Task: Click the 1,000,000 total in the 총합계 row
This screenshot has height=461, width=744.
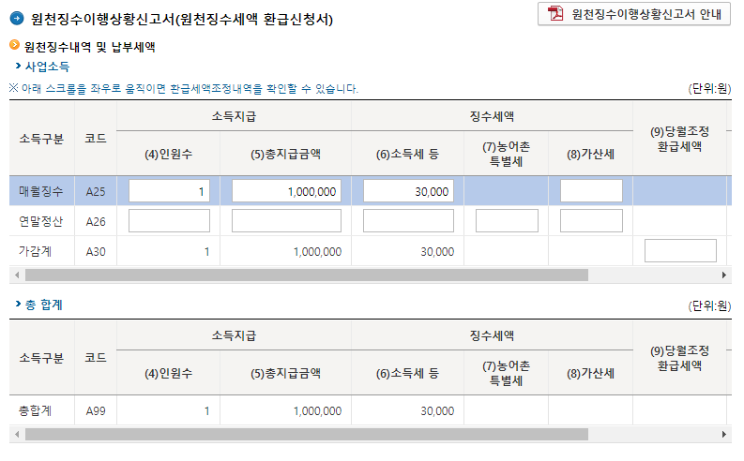Action: [x=317, y=411]
